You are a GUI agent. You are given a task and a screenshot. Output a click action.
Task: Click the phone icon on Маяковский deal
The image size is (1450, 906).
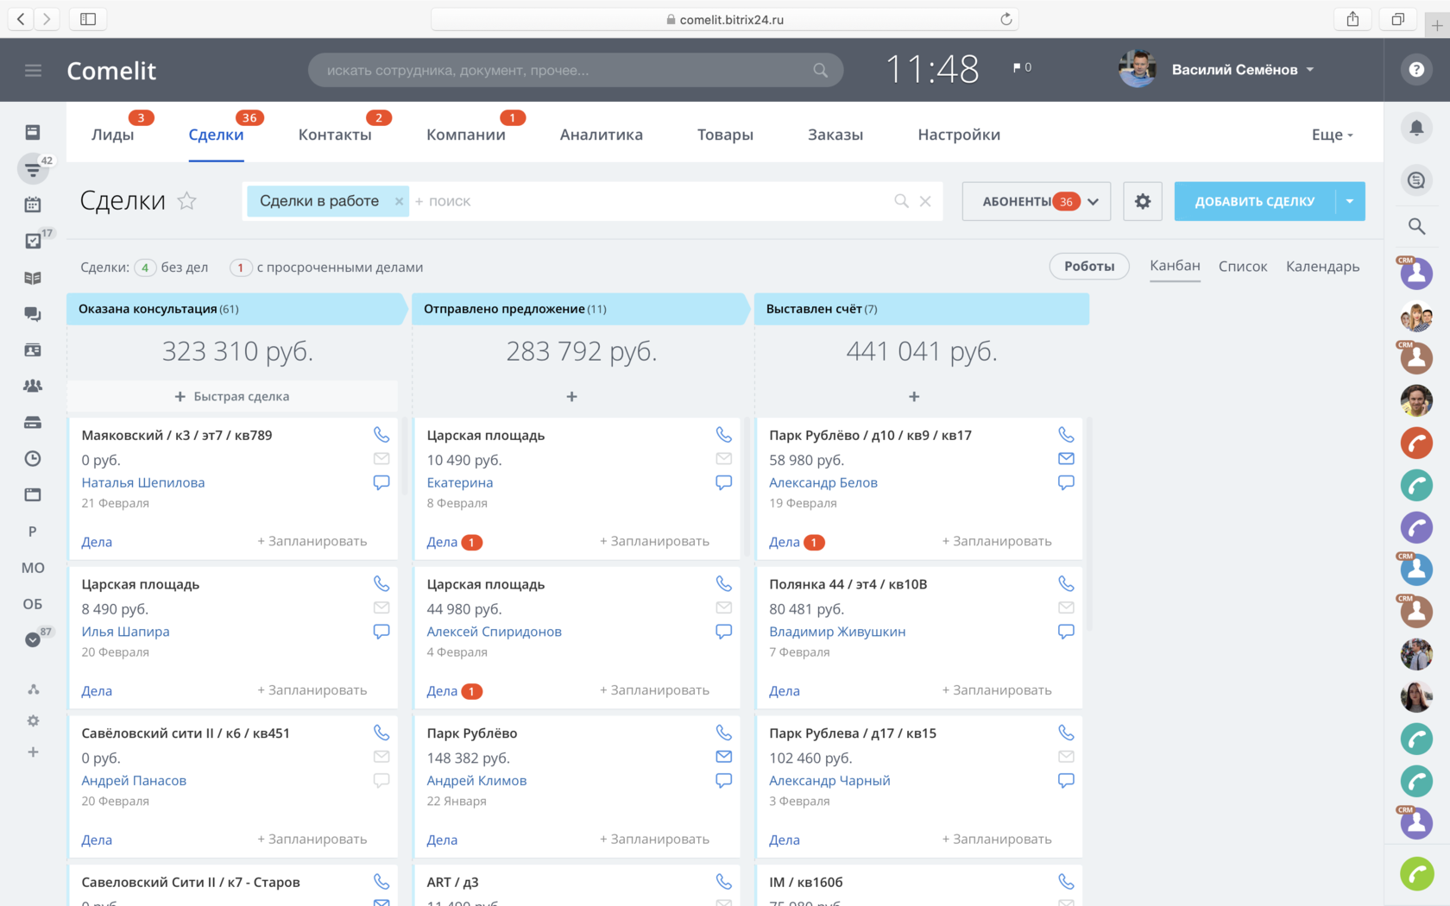point(381,435)
